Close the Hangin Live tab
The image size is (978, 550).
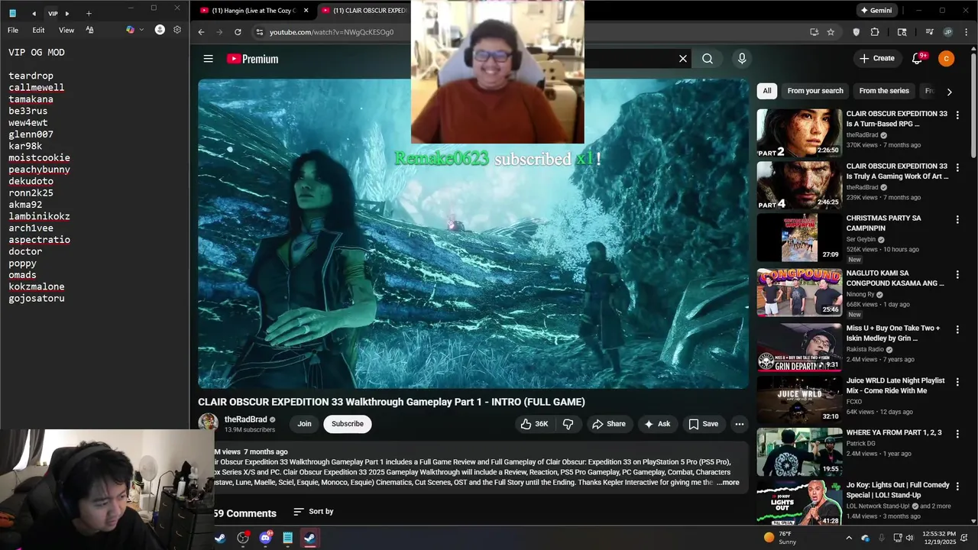(x=306, y=11)
